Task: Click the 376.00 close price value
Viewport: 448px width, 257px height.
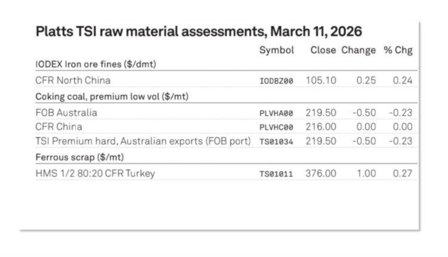Action: tap(321, 173)
